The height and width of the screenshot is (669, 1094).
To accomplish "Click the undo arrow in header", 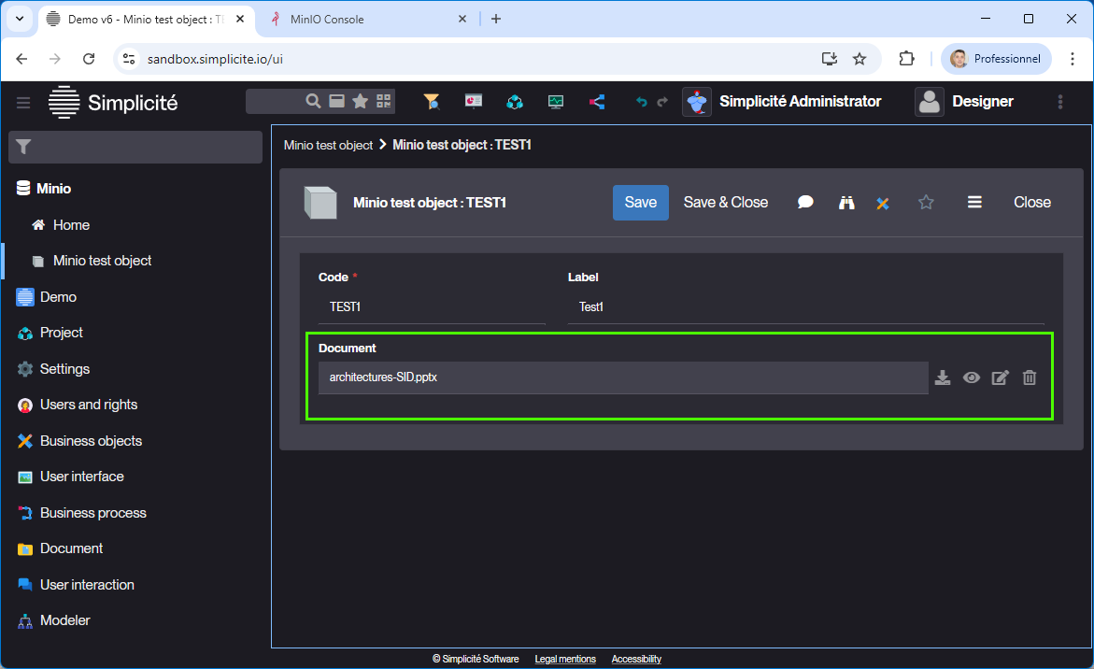I will coord(641,102).
